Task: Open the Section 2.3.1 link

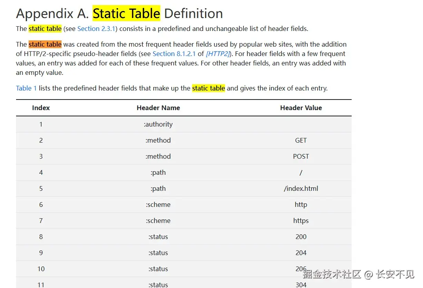Action: click(x=96, y=29)
